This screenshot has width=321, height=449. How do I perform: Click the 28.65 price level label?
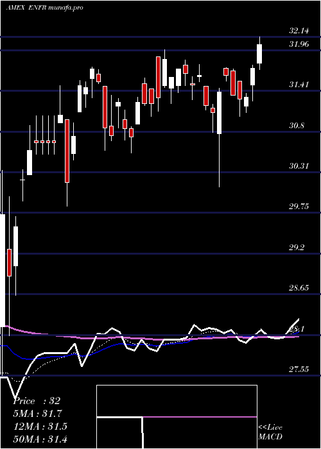coord(299,288)
